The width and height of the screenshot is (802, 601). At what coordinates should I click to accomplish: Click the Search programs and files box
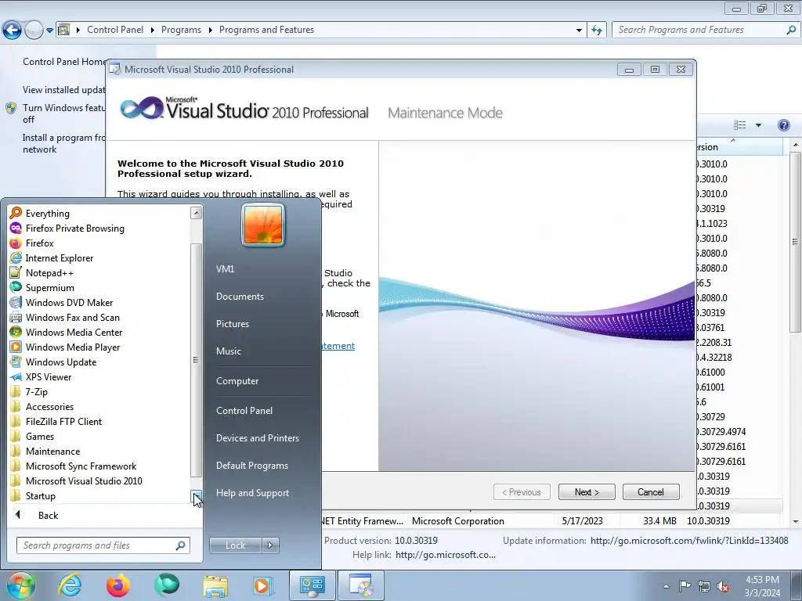click(103, 545)
